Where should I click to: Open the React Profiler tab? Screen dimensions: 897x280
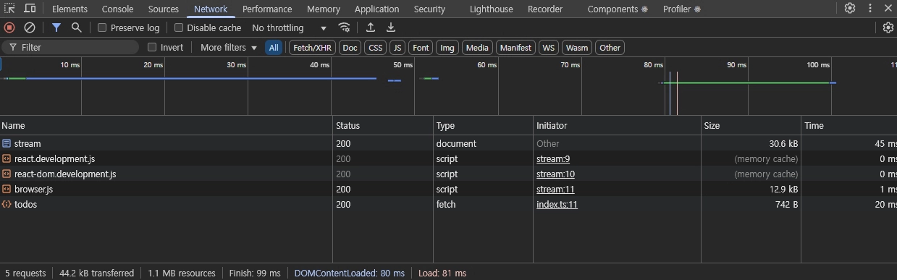(682, 9)
